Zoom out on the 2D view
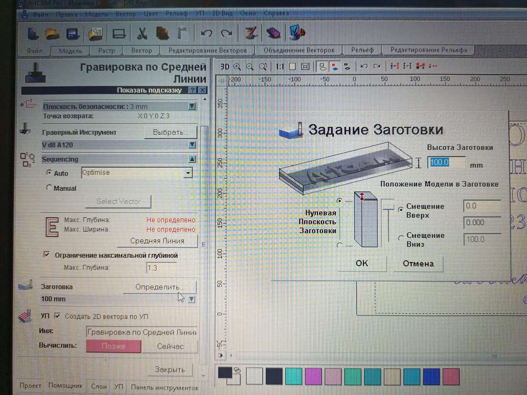 pos(250,66)
